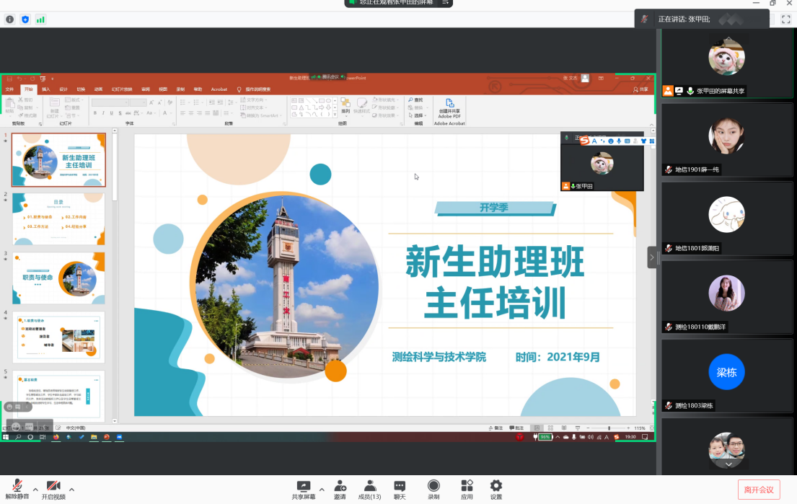Leave meeting via 离开会议 button
Image resolution: width=797 pixels, height=504 pixels.
759,490
